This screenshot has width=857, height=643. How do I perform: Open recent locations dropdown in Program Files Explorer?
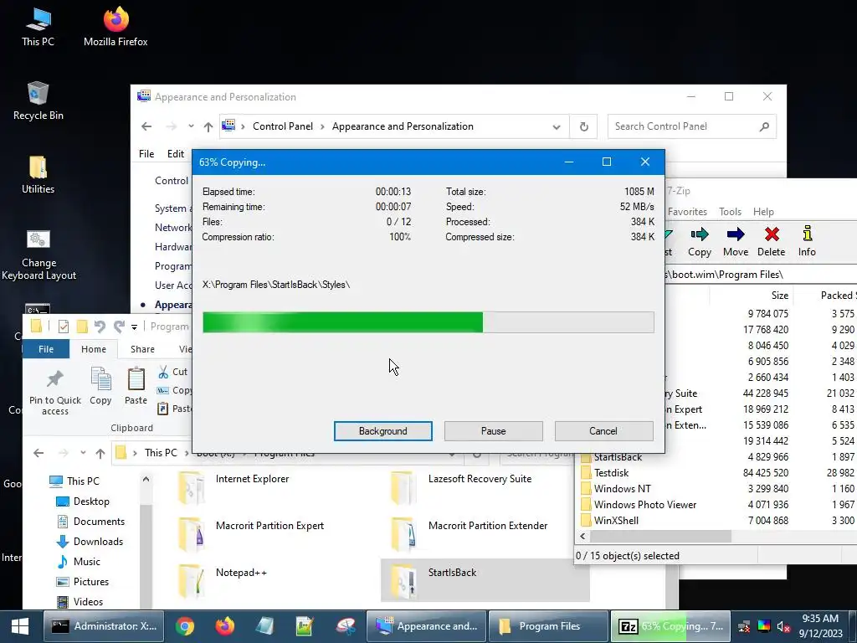tap(83, 453)
